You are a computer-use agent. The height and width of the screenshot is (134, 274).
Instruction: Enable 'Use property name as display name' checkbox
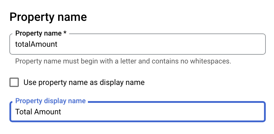pyautogui.click(x=14, y=82)
